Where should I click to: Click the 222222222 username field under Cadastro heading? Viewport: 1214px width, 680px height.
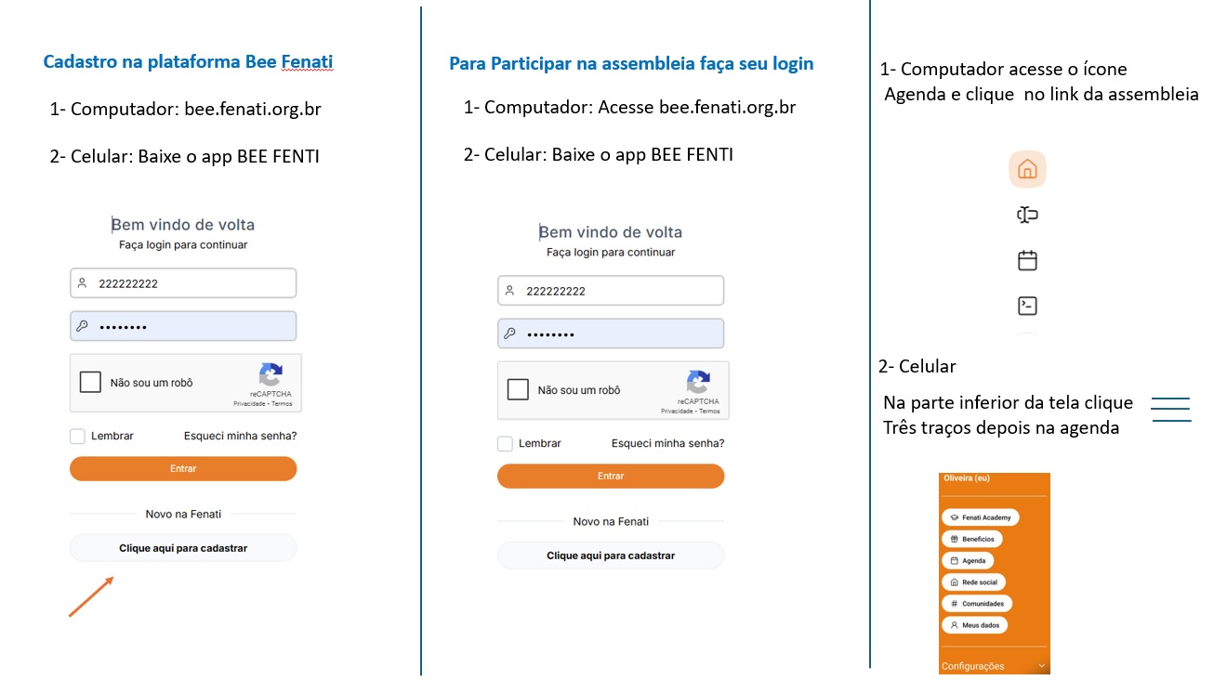click(183, 283)
